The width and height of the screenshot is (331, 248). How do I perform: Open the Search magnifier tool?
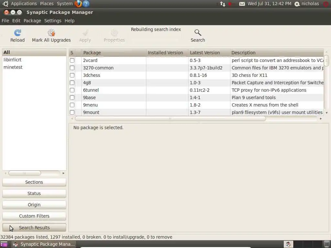[198, 33]
